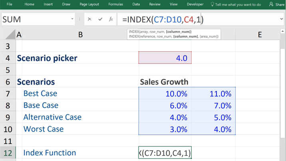Image resolution: width=286 pixels, height=161 pixels.
Task: Click the Worst Case 4.0% cell
Action: [213, 129]
